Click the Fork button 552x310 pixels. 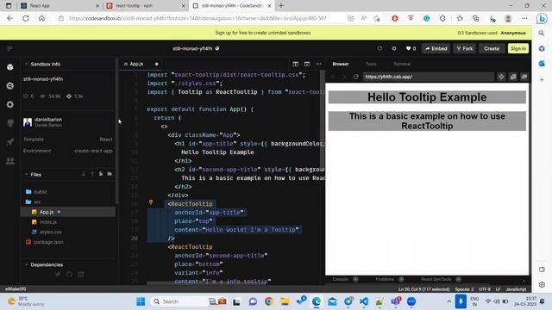[x=465, y=48]
